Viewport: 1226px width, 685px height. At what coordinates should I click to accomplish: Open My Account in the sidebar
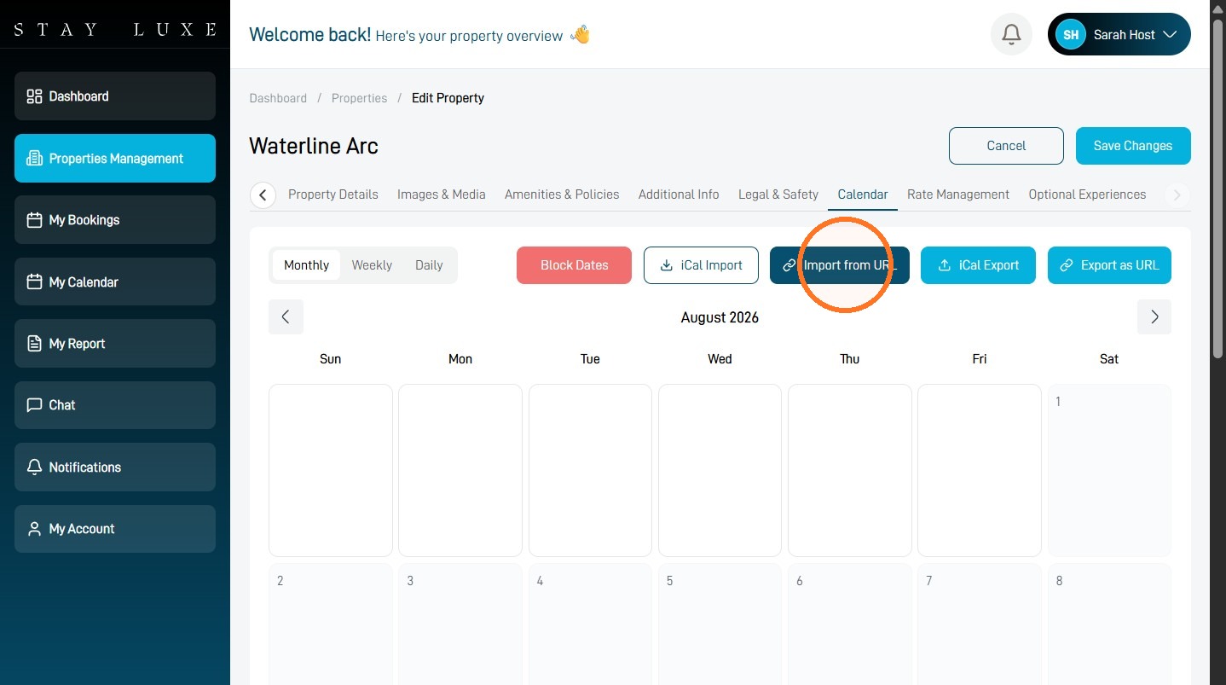pos(115,529)
